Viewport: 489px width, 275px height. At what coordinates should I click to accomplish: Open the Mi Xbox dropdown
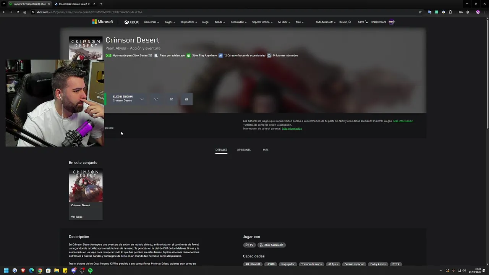pos(284,22)
